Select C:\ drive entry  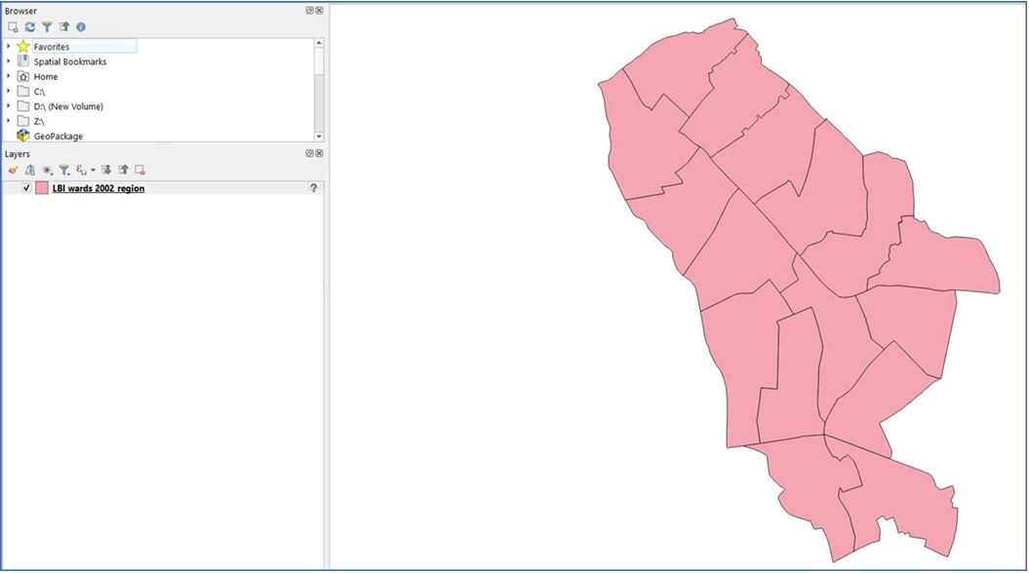pyautogui.click(x=39, y=92)
